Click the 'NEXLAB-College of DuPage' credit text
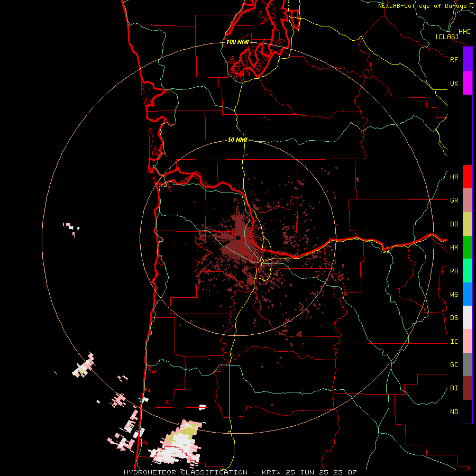Screen dimensions: 476x476 coord(423,6)
